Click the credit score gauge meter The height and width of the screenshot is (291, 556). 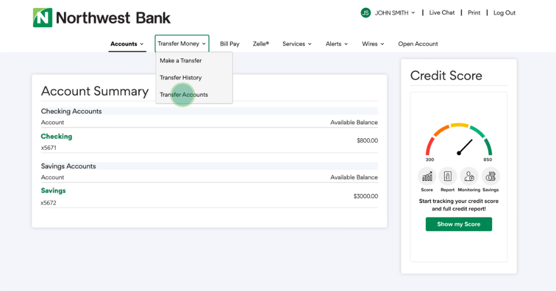coord(459,141)
